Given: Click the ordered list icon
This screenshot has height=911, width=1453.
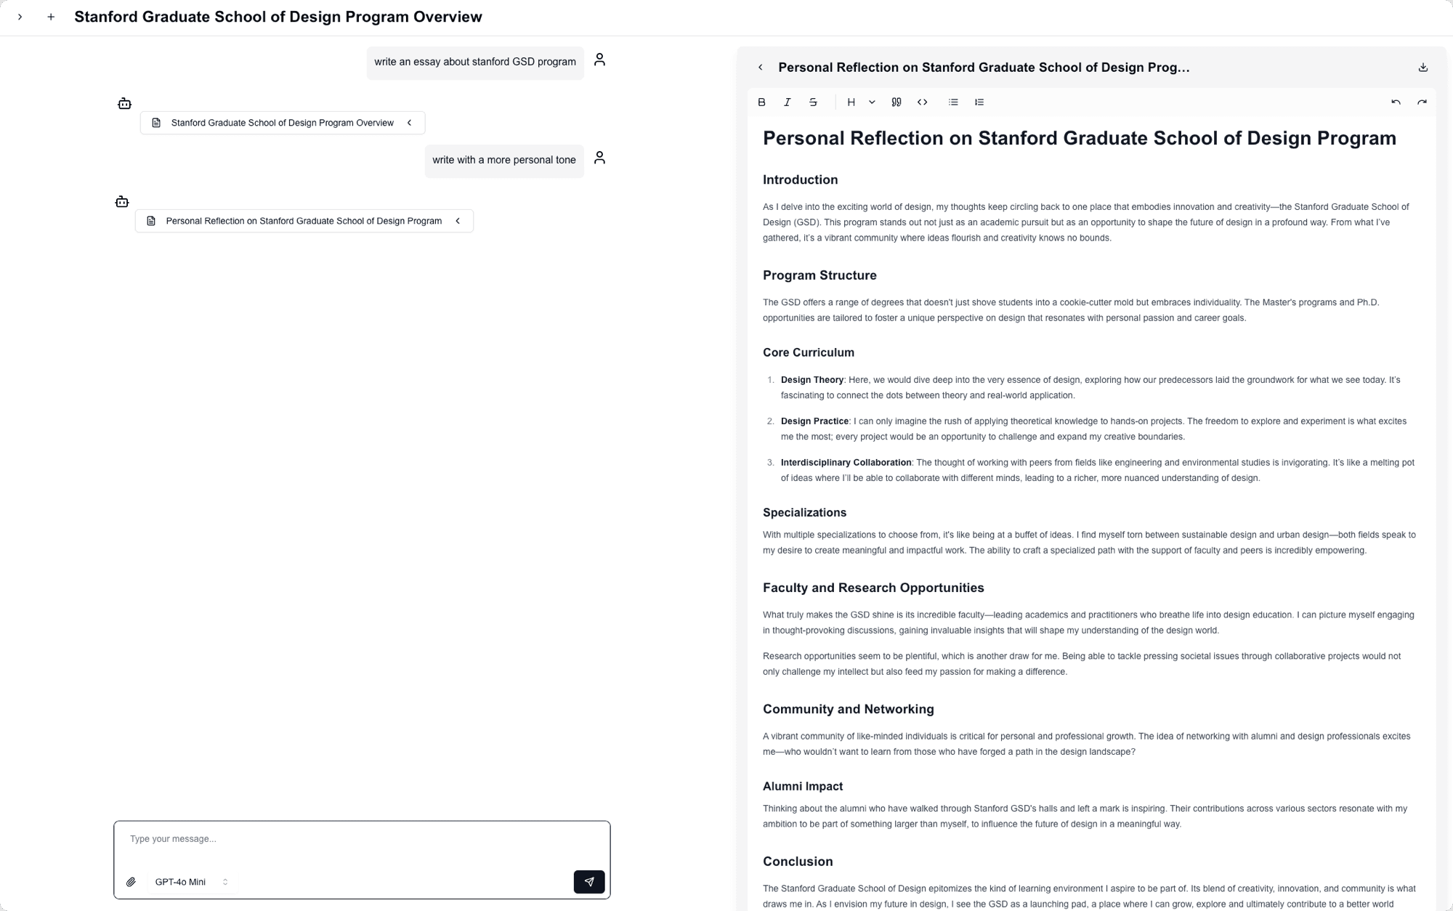Looking at the screenshot, I should [979, 102].
